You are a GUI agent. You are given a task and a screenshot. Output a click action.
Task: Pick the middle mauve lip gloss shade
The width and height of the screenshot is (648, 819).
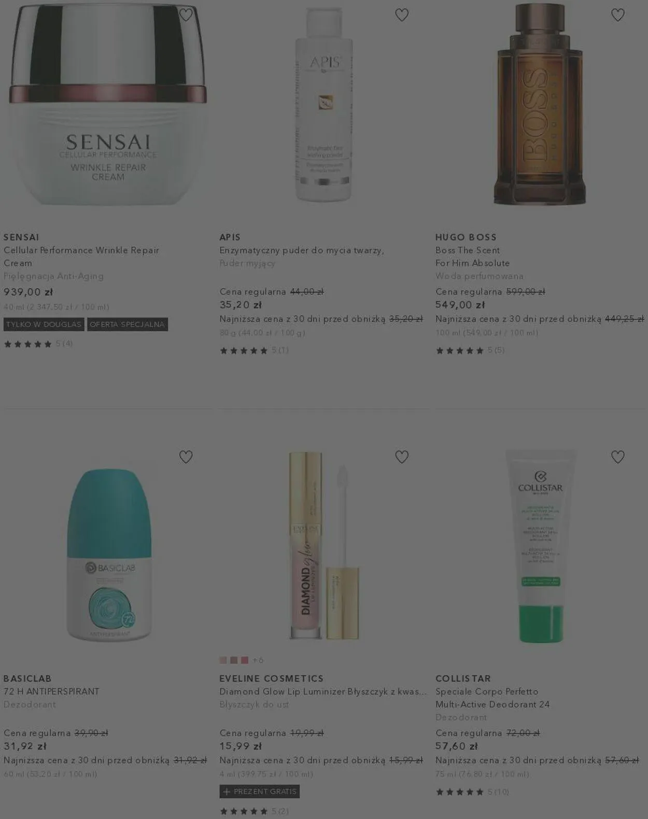(234, 660)
